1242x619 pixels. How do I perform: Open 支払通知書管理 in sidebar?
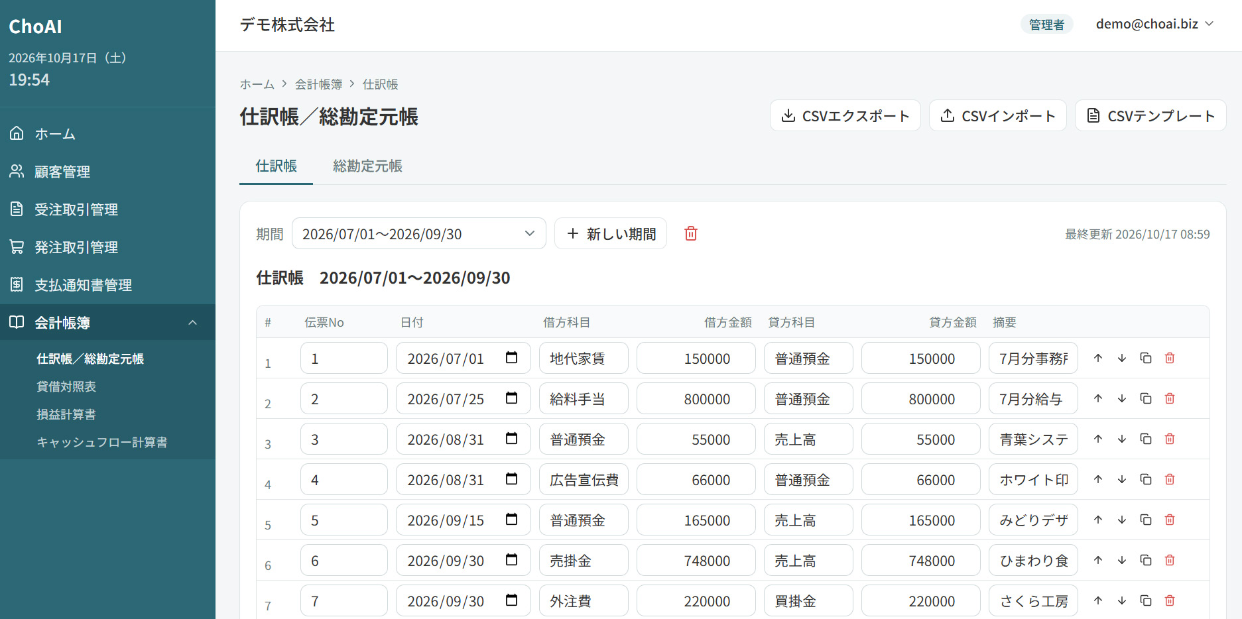pyautogui.click(x=107, y=285)
